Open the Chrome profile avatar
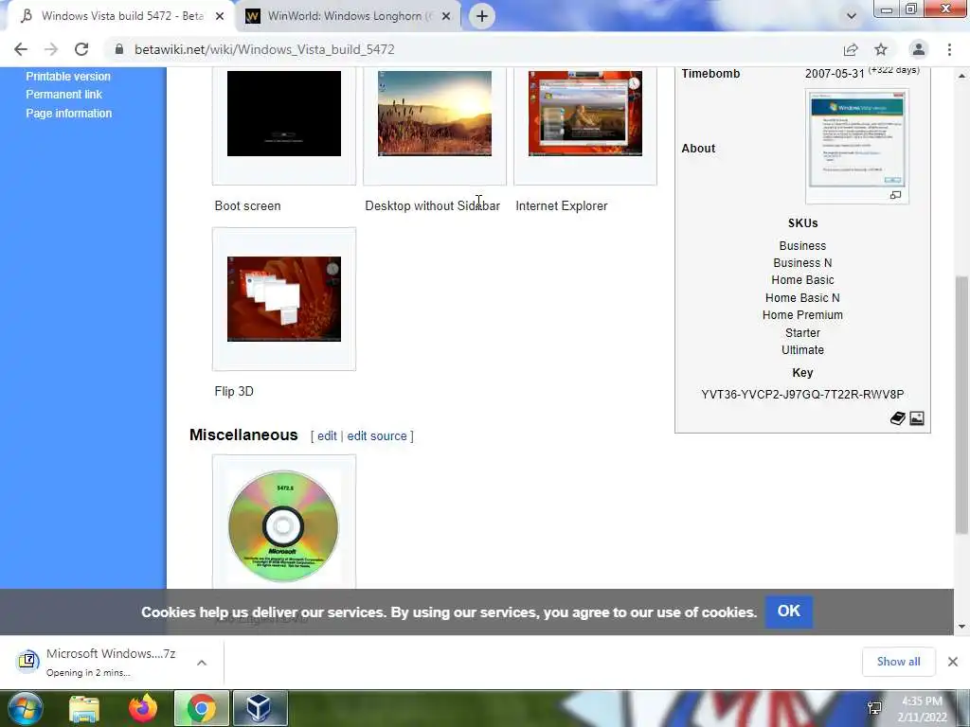Image resolution: width=970 pixels, height=727 pixels. coord(919,49)
